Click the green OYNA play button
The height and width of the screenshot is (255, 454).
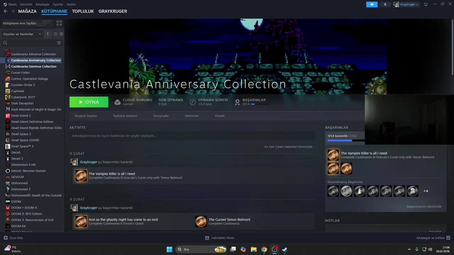pos(89,102)
